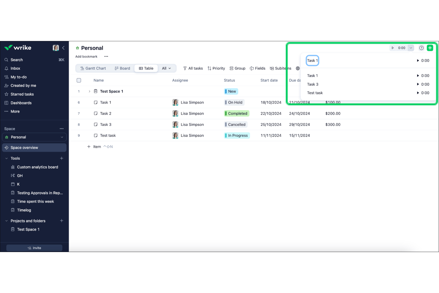Add a new tool with plus icon
This screenshot has height=293, width=439.
[x=62, y=158]
